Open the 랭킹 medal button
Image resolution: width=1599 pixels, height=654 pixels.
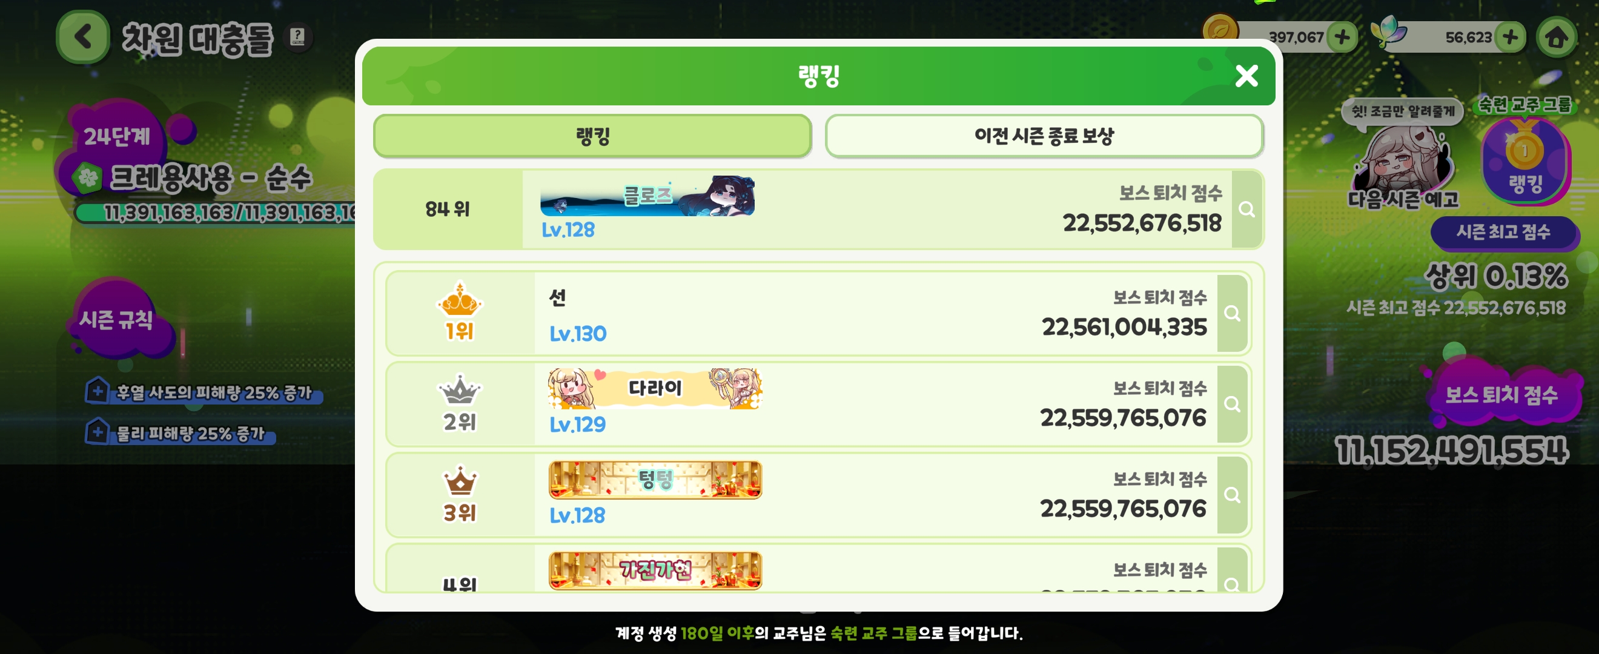pyautogui.click(x=1525, y=161)
